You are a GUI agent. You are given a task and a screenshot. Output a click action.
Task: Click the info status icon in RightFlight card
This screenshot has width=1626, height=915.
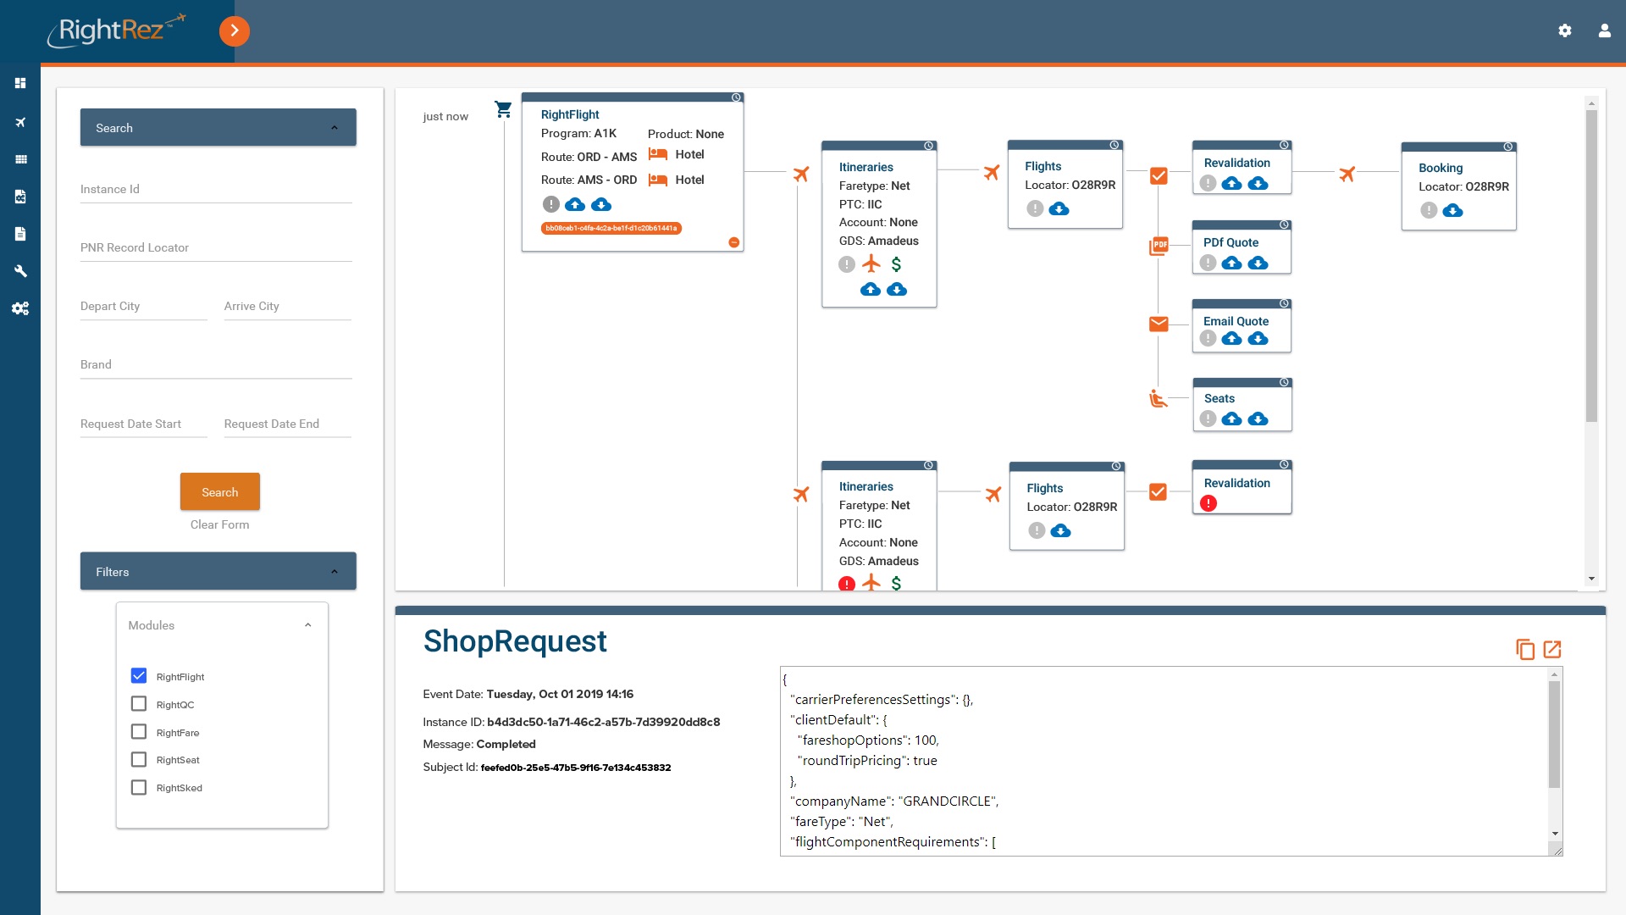[x=550, y=204]
